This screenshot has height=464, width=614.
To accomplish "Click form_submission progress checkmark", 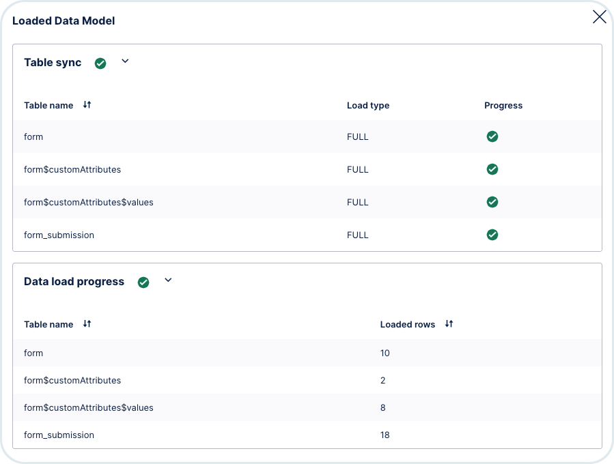I will pos(492,235).
